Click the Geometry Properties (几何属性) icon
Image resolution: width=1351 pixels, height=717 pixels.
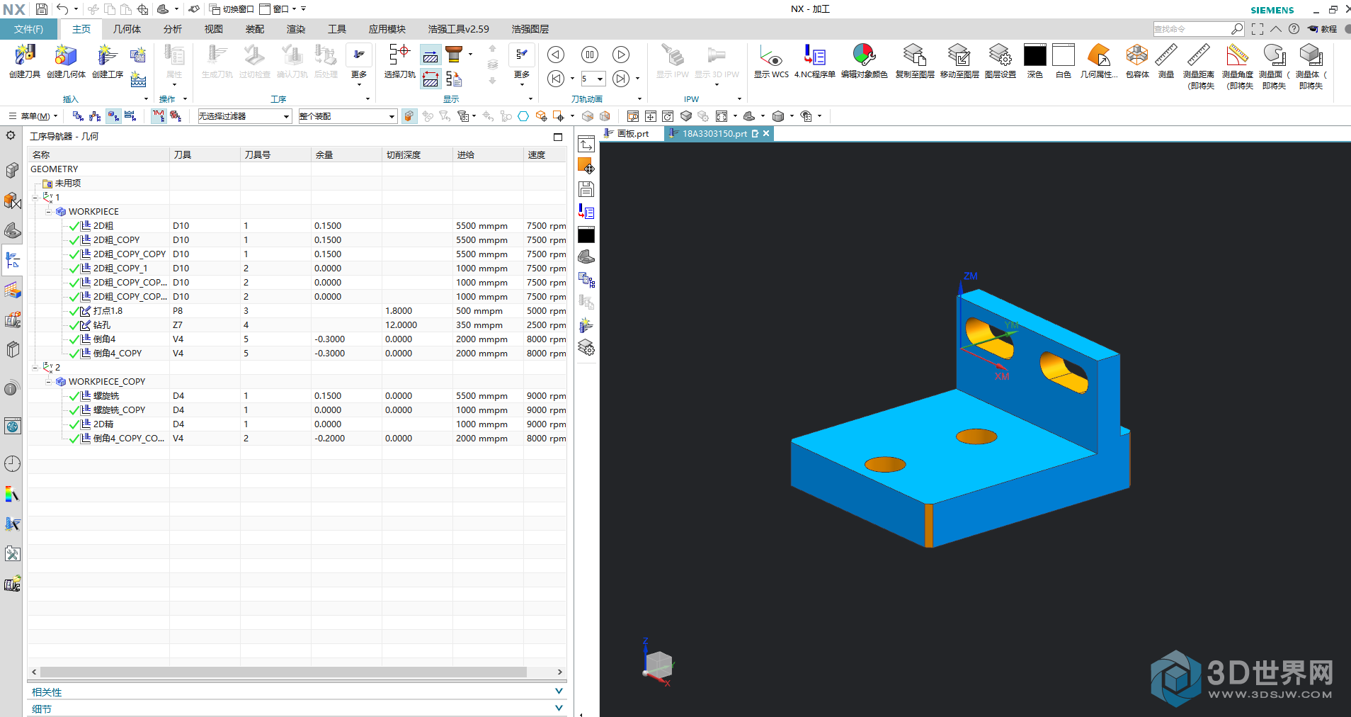(1098, 56)
